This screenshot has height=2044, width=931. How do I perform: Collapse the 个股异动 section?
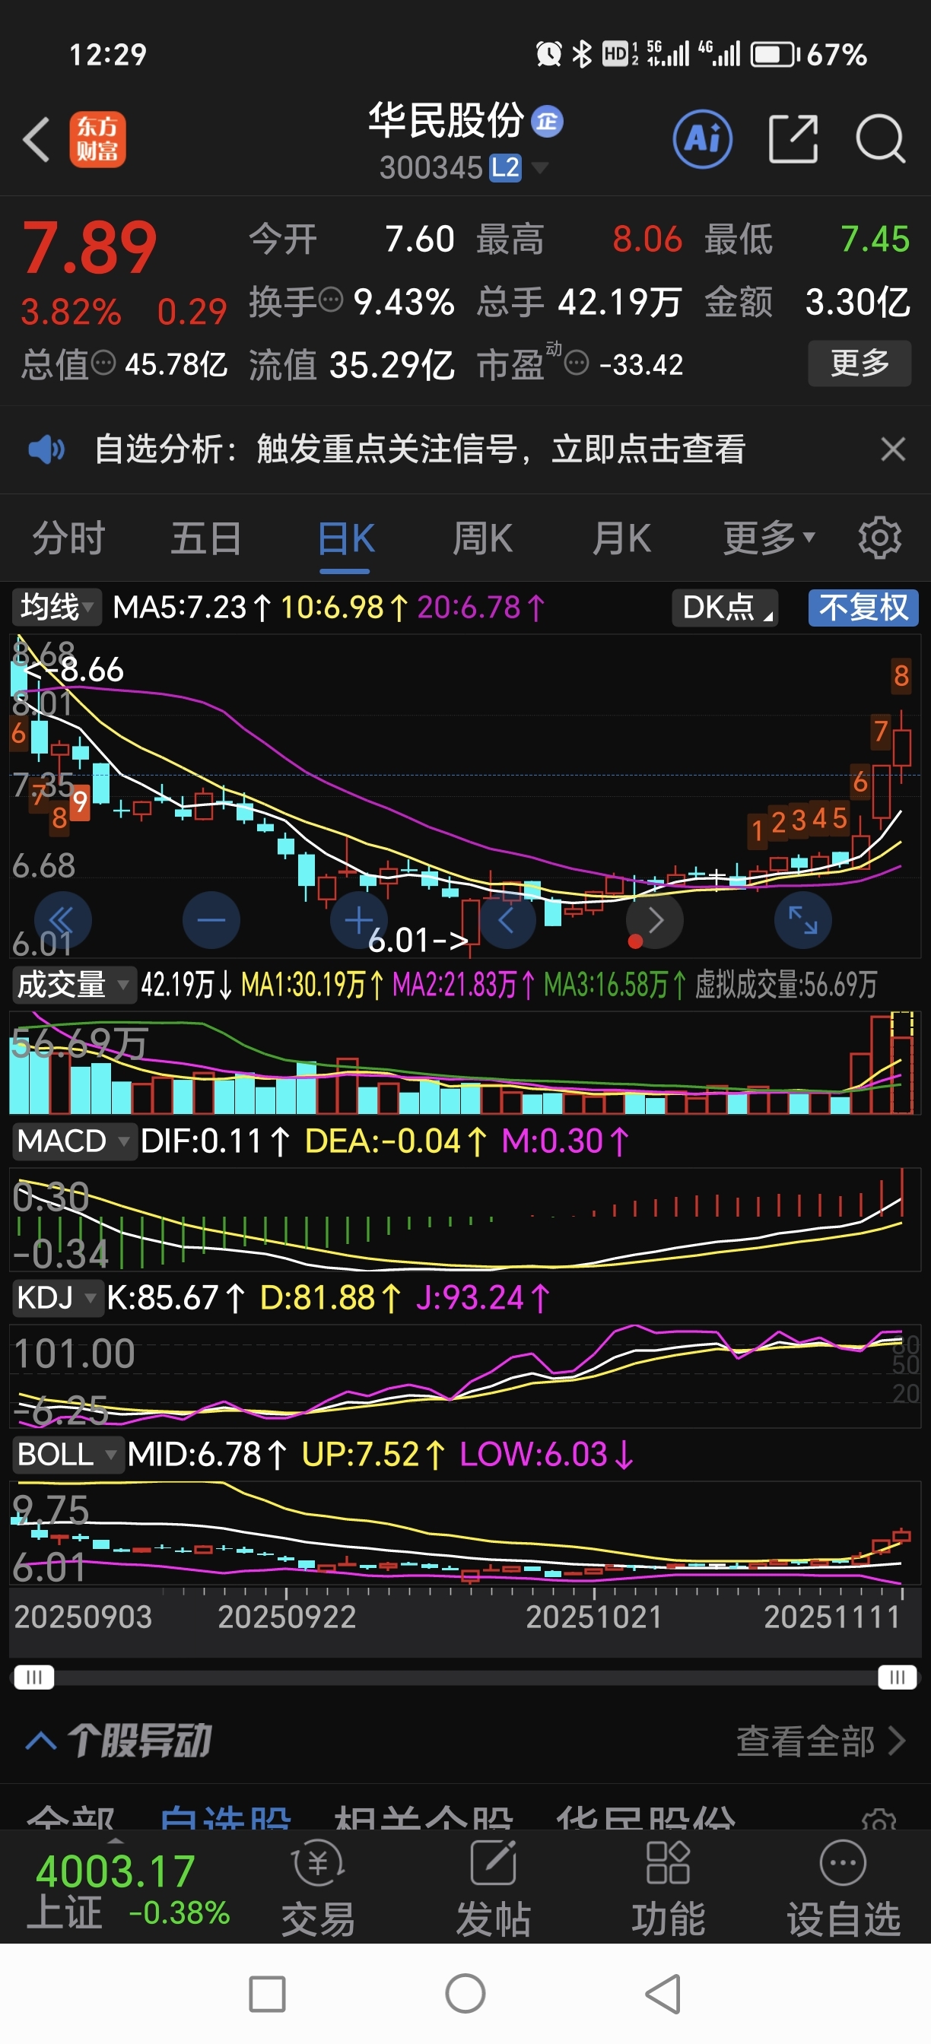pos(40,1741)
